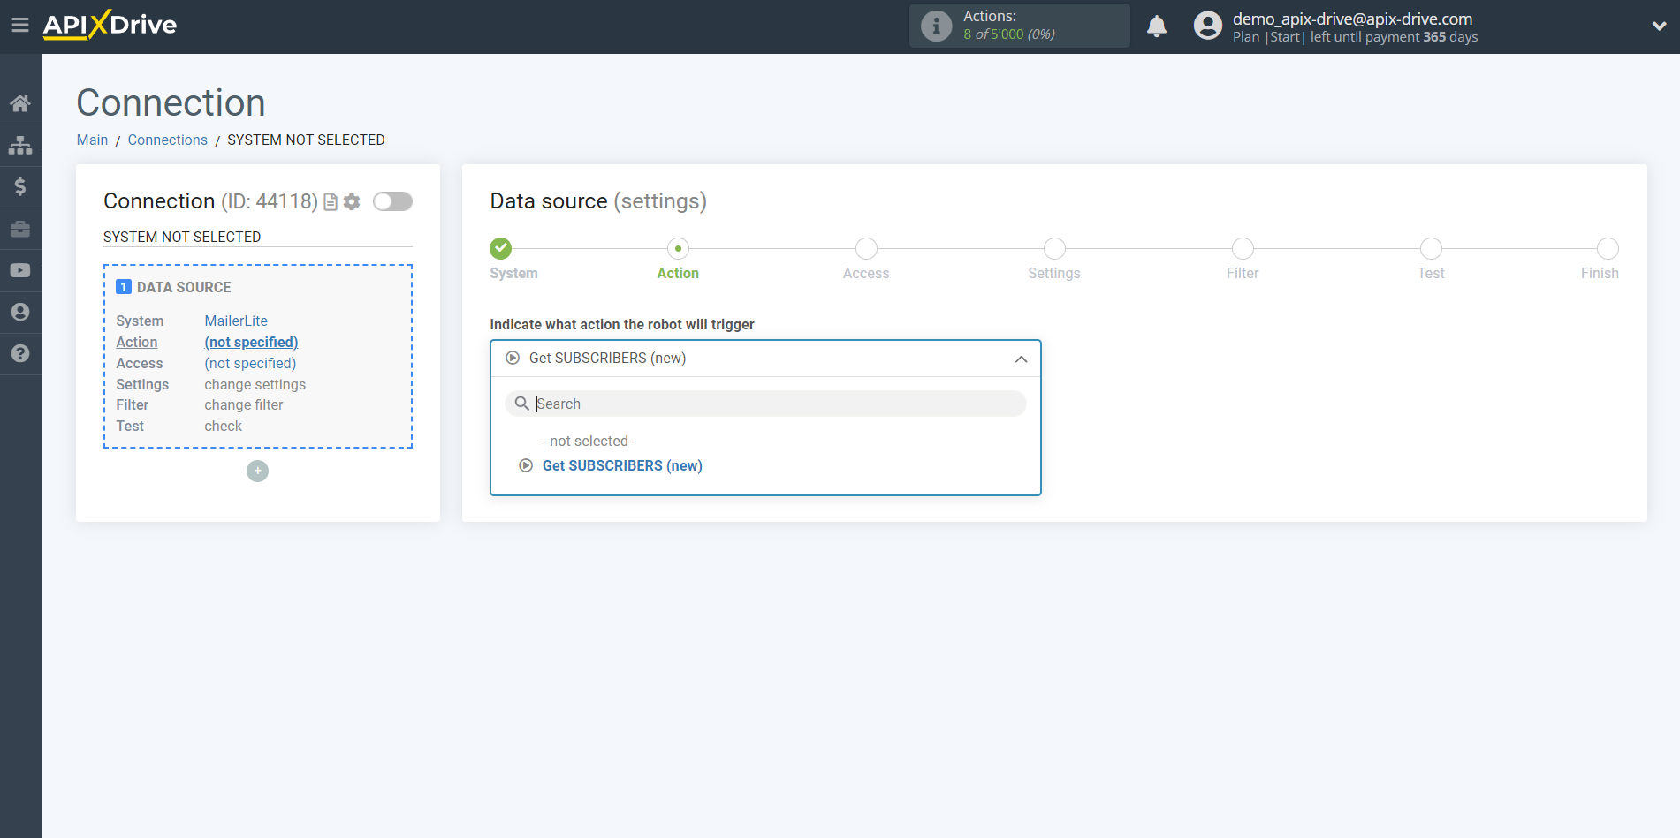1680x838 pixels.
Task: Click the MailerLite system link
Action: [236, 321]
